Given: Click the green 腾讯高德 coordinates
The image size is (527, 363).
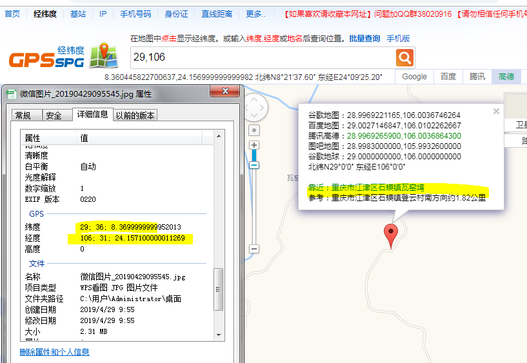Looking at the screenshot, I should (404, 135).
